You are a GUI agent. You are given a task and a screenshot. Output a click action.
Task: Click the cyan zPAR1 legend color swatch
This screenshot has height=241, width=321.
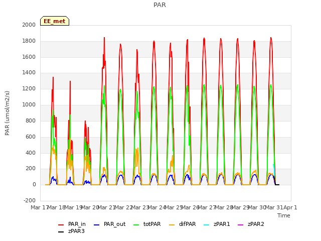pyautogui.click(x=207, y=225)
